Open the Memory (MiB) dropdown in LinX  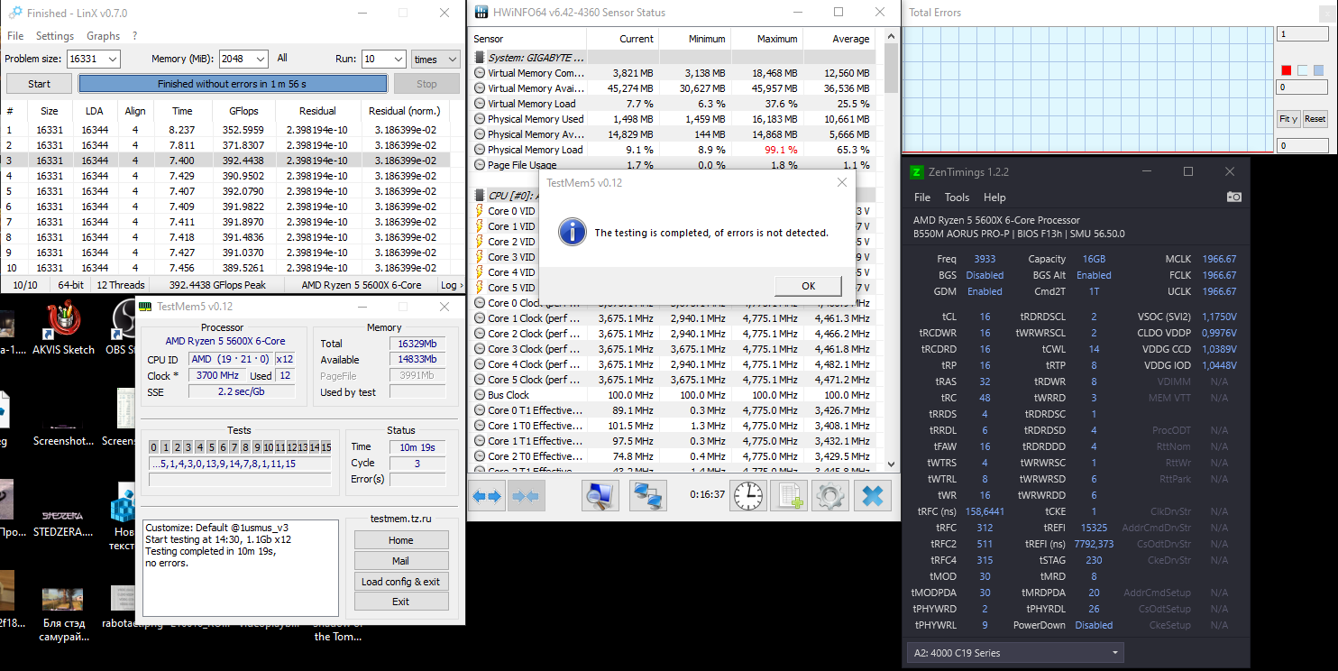coord(260,59)
